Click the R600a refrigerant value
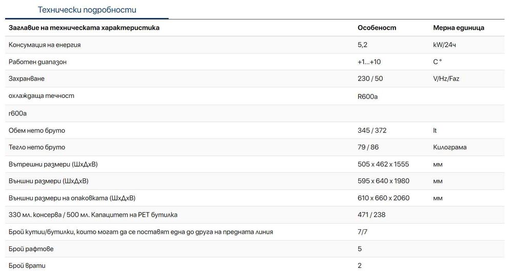 tap(367, 96)
